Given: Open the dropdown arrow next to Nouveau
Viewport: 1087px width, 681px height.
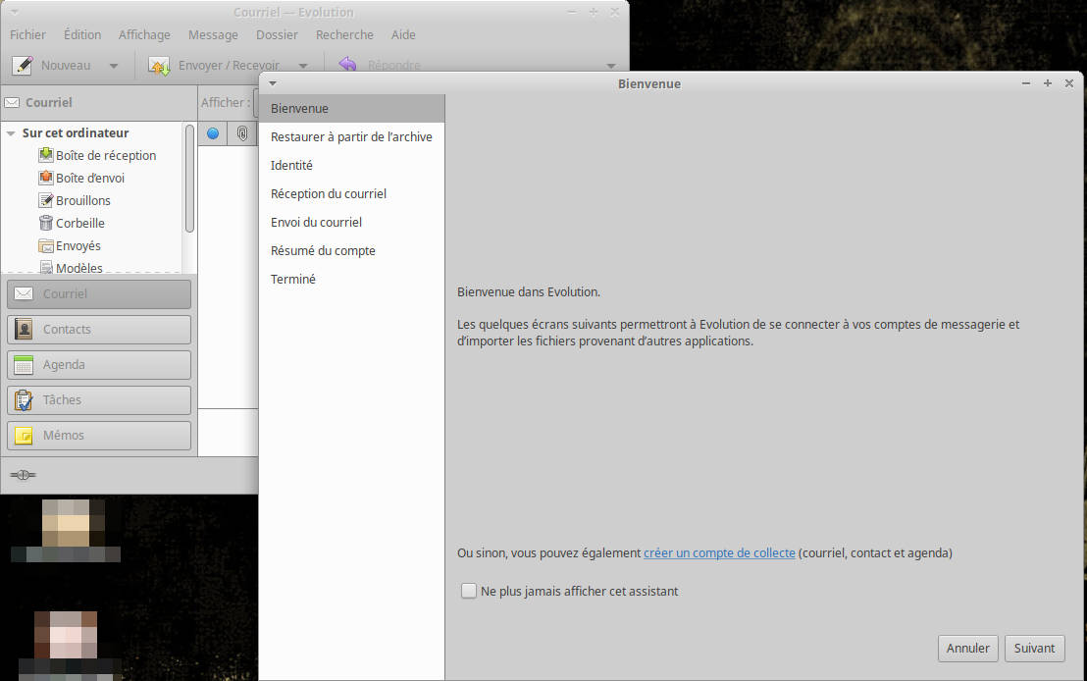Looking at the screenshot, I should pos(114,66).
